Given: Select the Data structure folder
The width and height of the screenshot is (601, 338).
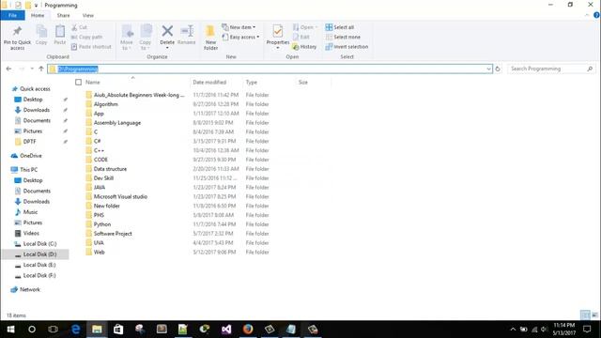Looking at the screenshot, I should coord(110,169).
